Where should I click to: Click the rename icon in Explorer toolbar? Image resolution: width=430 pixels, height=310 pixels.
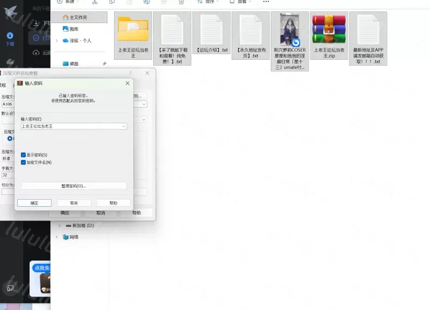[146, 2]
